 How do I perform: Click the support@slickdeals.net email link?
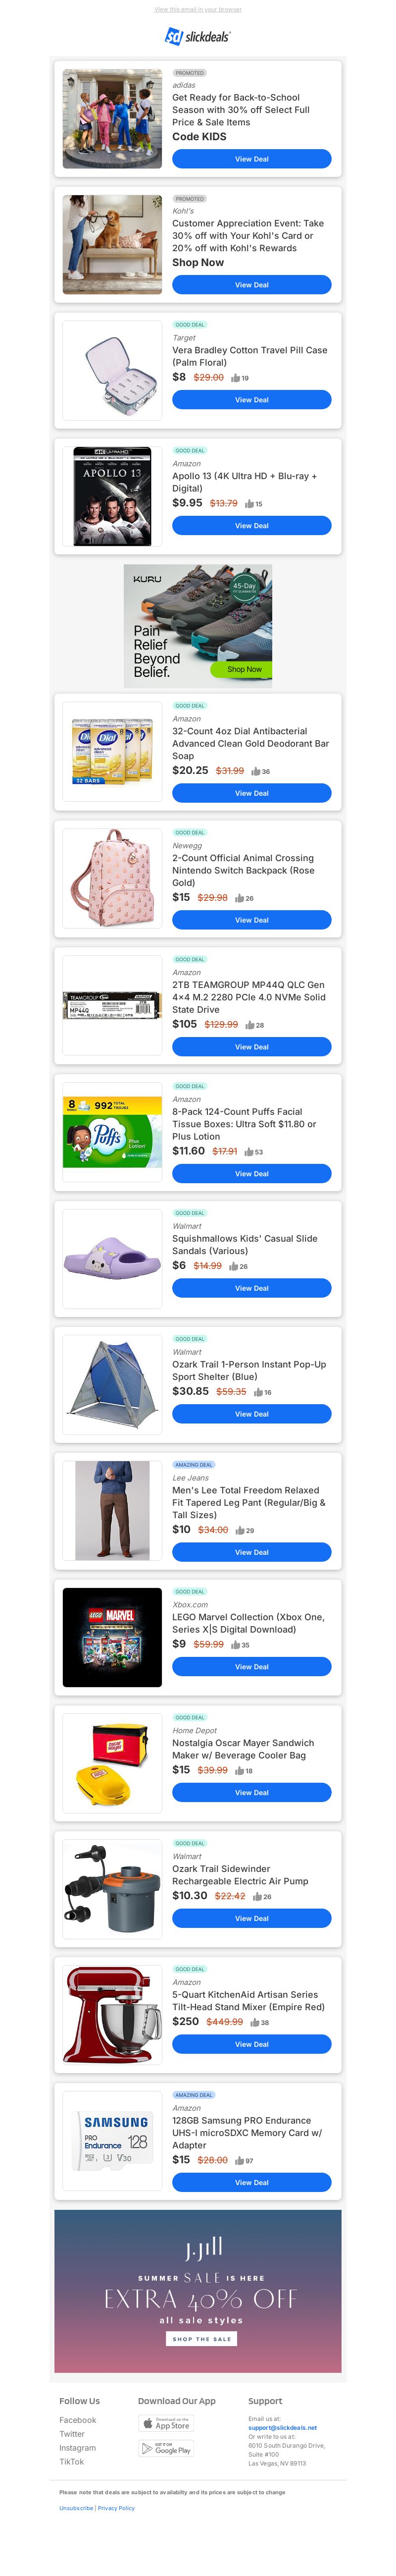click(282, 2427)
